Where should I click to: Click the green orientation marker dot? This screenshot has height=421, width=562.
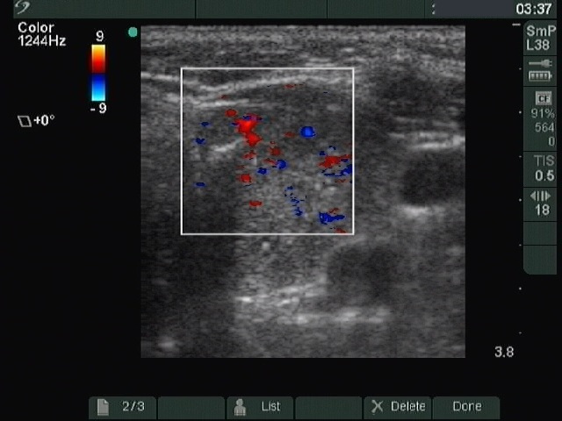point(133,32)
